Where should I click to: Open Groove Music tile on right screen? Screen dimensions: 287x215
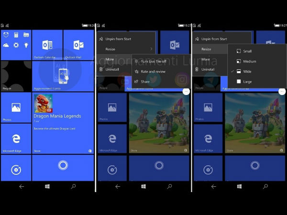208,168
